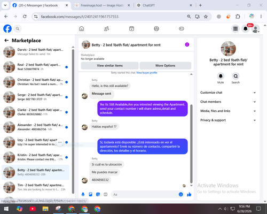The height and width of the screenshot is (214, 267).
Task: Open the Facebook logo home link
Action: pos(7,28)
